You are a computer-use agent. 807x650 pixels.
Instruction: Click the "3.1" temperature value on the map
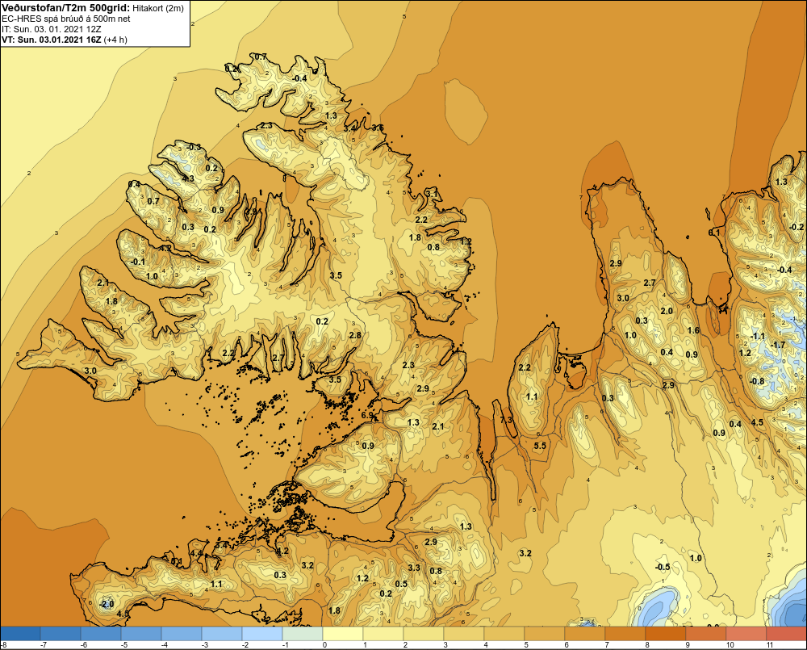tap(432, 194)
